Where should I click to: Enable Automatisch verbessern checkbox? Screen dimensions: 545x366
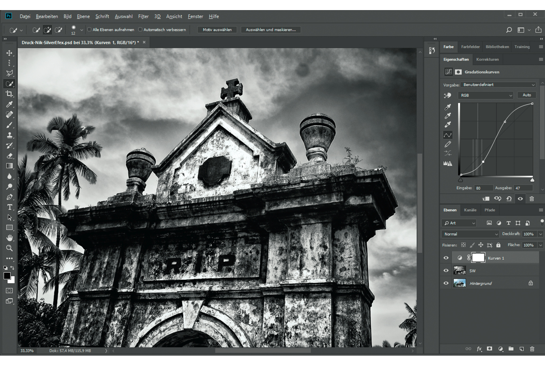pos(140,30)
